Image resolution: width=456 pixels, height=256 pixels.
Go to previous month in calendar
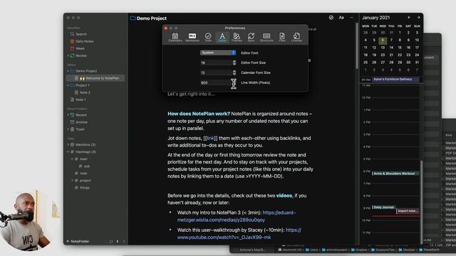409,18
